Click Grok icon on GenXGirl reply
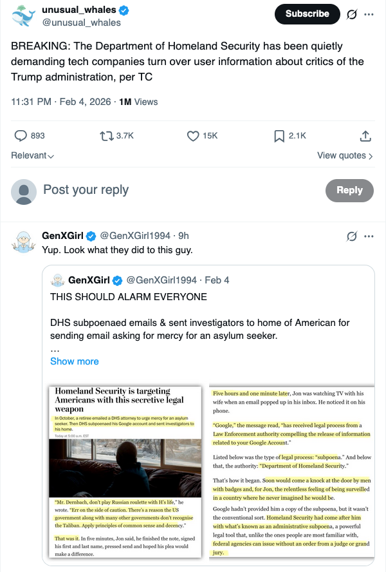 [352, 236]
